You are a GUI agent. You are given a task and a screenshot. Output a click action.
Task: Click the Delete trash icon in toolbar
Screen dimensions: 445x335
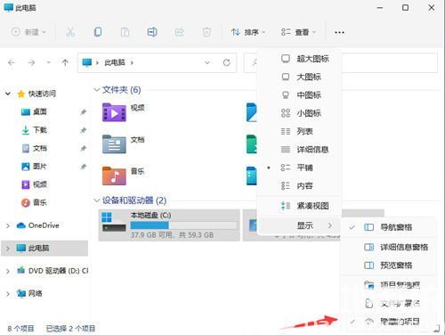[x=206, y=32]
